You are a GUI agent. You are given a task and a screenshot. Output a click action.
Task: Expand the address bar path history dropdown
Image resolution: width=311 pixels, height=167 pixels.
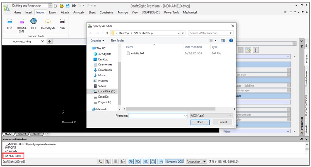pos(179,33)
